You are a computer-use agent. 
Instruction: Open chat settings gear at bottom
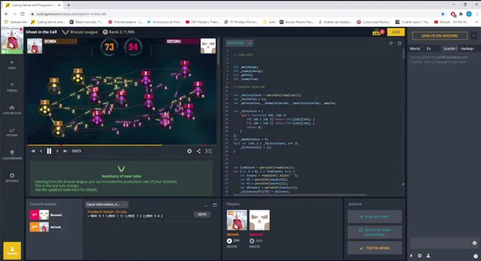click(x=419, y=255)
